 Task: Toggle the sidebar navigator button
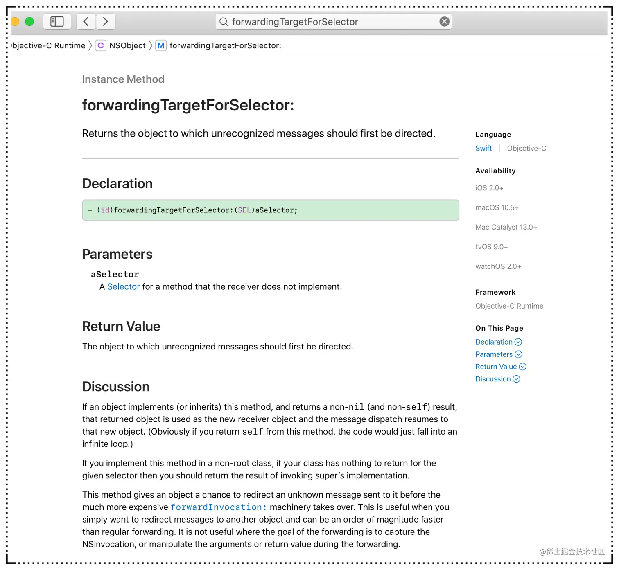[57, 21]
